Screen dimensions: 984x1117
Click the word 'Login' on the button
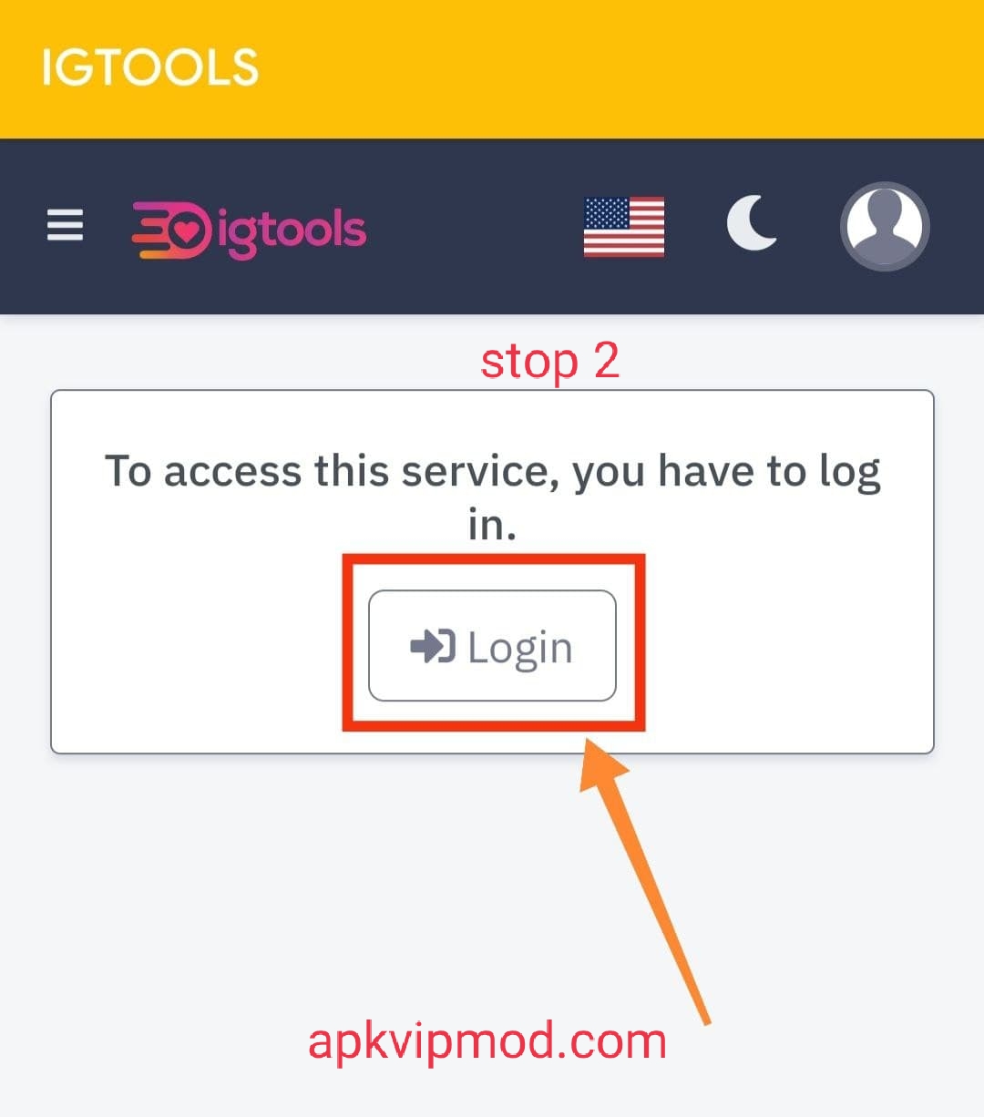520,649
